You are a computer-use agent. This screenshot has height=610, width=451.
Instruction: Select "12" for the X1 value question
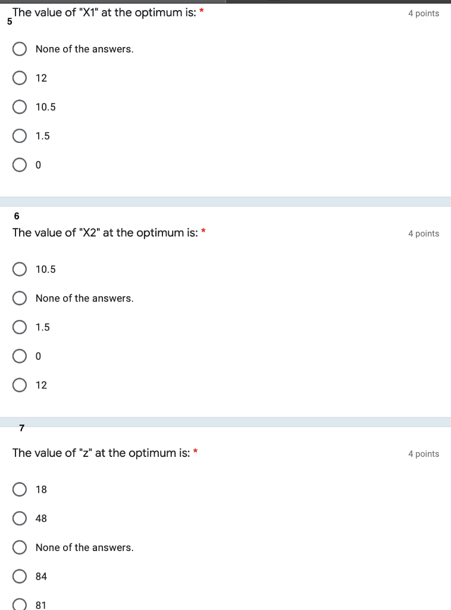coord(20,77)
